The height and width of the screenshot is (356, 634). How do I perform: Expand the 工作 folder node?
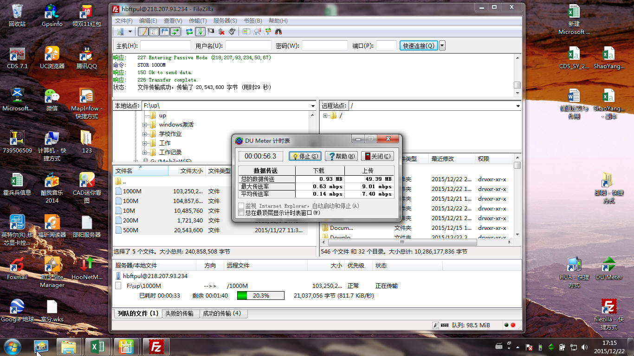(x=144, y=143)
